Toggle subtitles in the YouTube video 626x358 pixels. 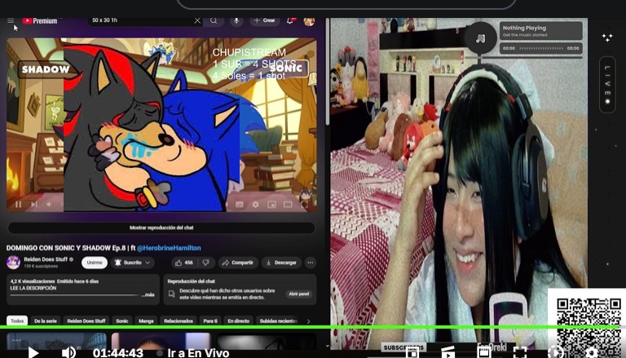click(x=239, y=205)
